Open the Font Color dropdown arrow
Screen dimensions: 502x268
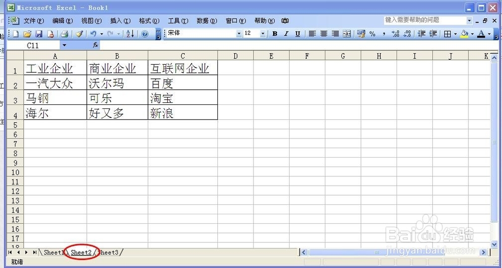point(489,34)
